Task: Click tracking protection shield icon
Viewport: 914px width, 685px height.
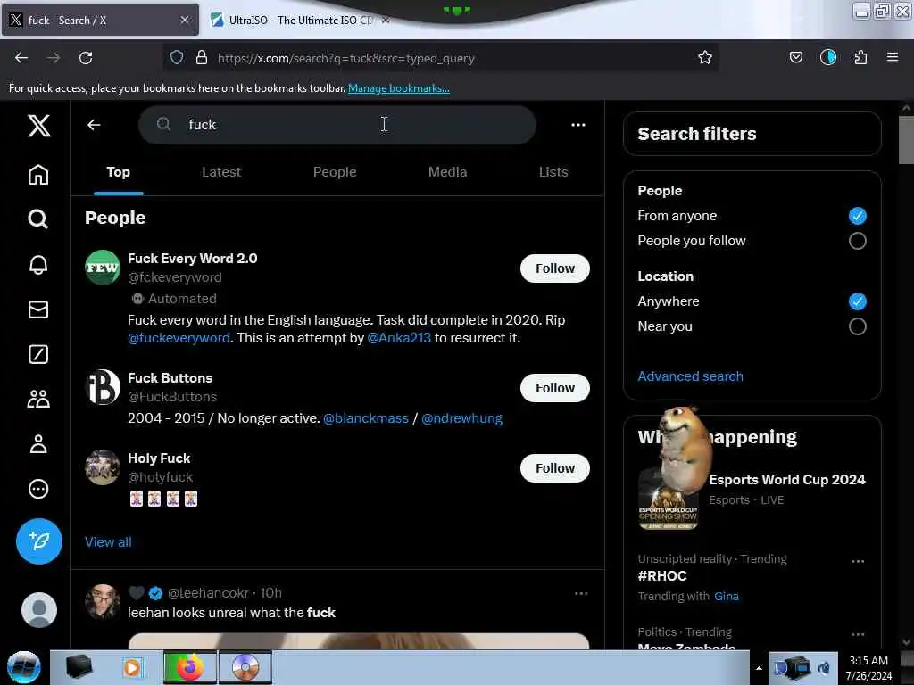Action: (x=177, y=57)
